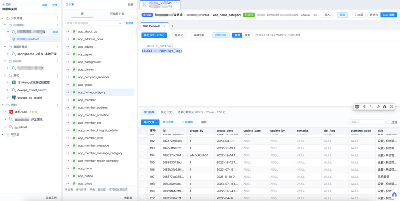Click the 格式化 format button
400x201 pixels.
click(179, 35)
